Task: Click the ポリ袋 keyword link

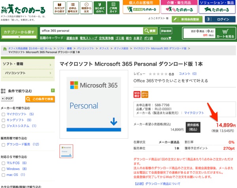Action: (x=148, y=38)
